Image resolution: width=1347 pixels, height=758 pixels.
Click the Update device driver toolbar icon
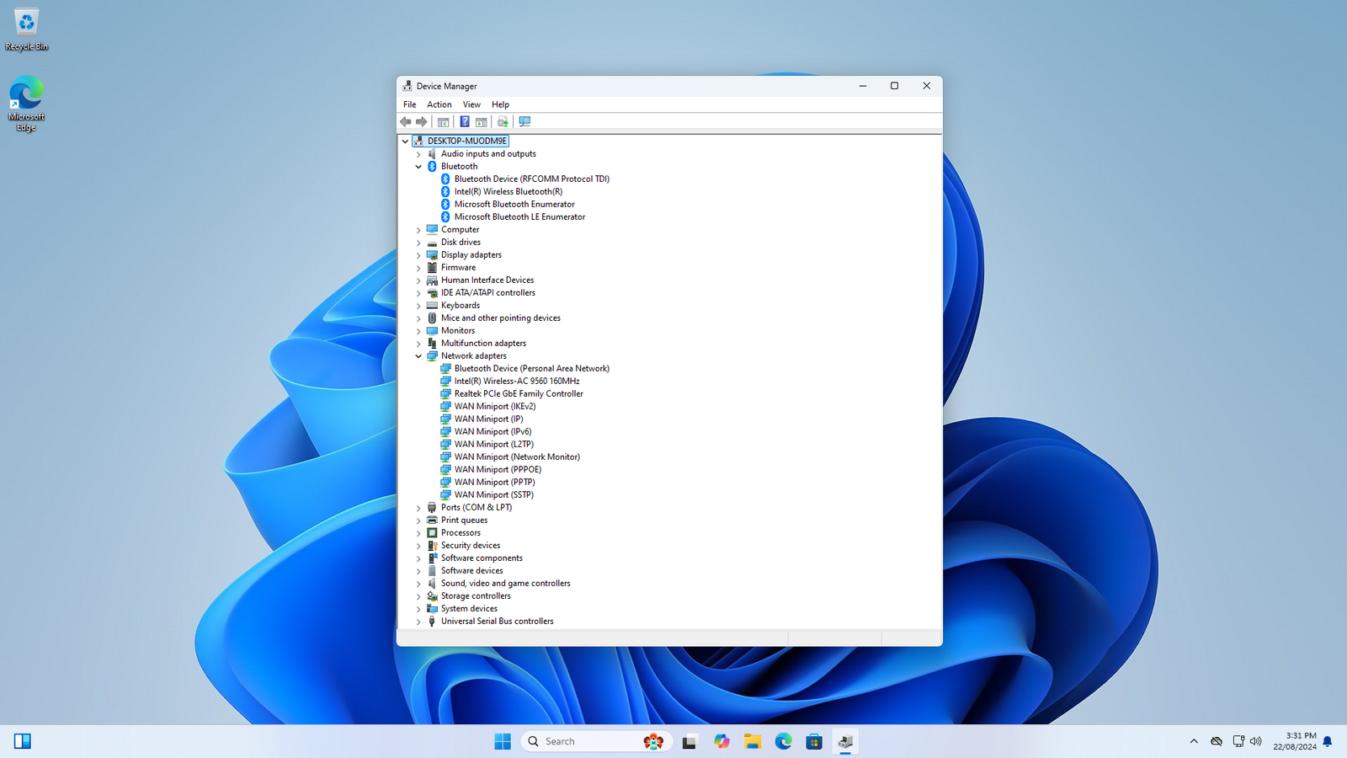[x=503, y=122]
